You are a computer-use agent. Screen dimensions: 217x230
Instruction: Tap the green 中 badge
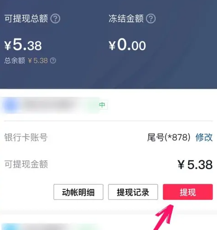click(102, 105)
